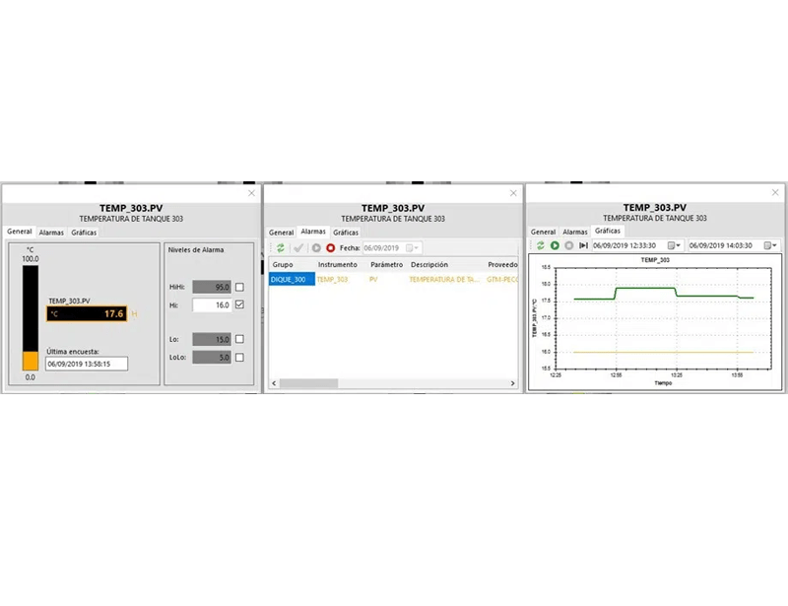
Task: Click PV parameter cell in alarm row
Action: pyautogui.click(x=373, y=279)
